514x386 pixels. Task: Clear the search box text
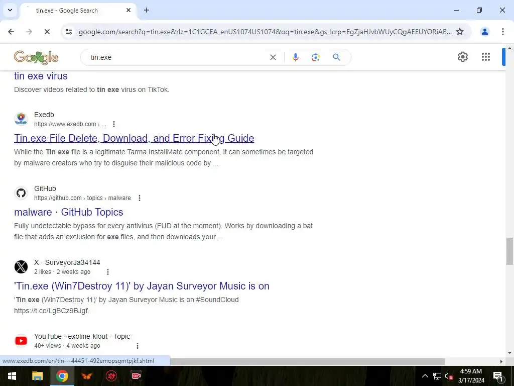[x=273, y=57]
